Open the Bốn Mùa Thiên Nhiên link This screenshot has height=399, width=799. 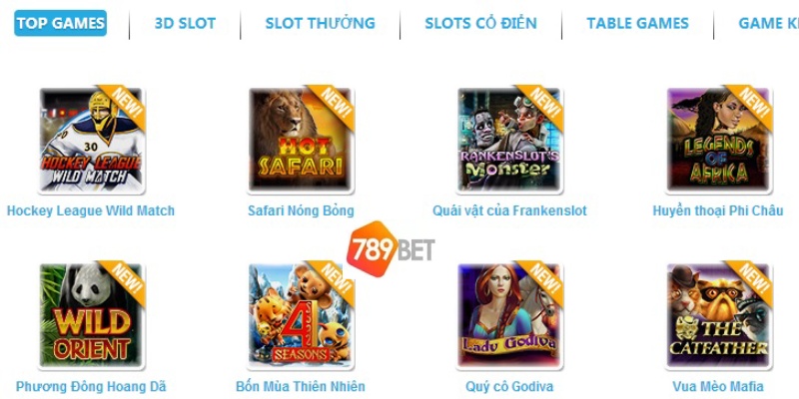tap(301, 386)
